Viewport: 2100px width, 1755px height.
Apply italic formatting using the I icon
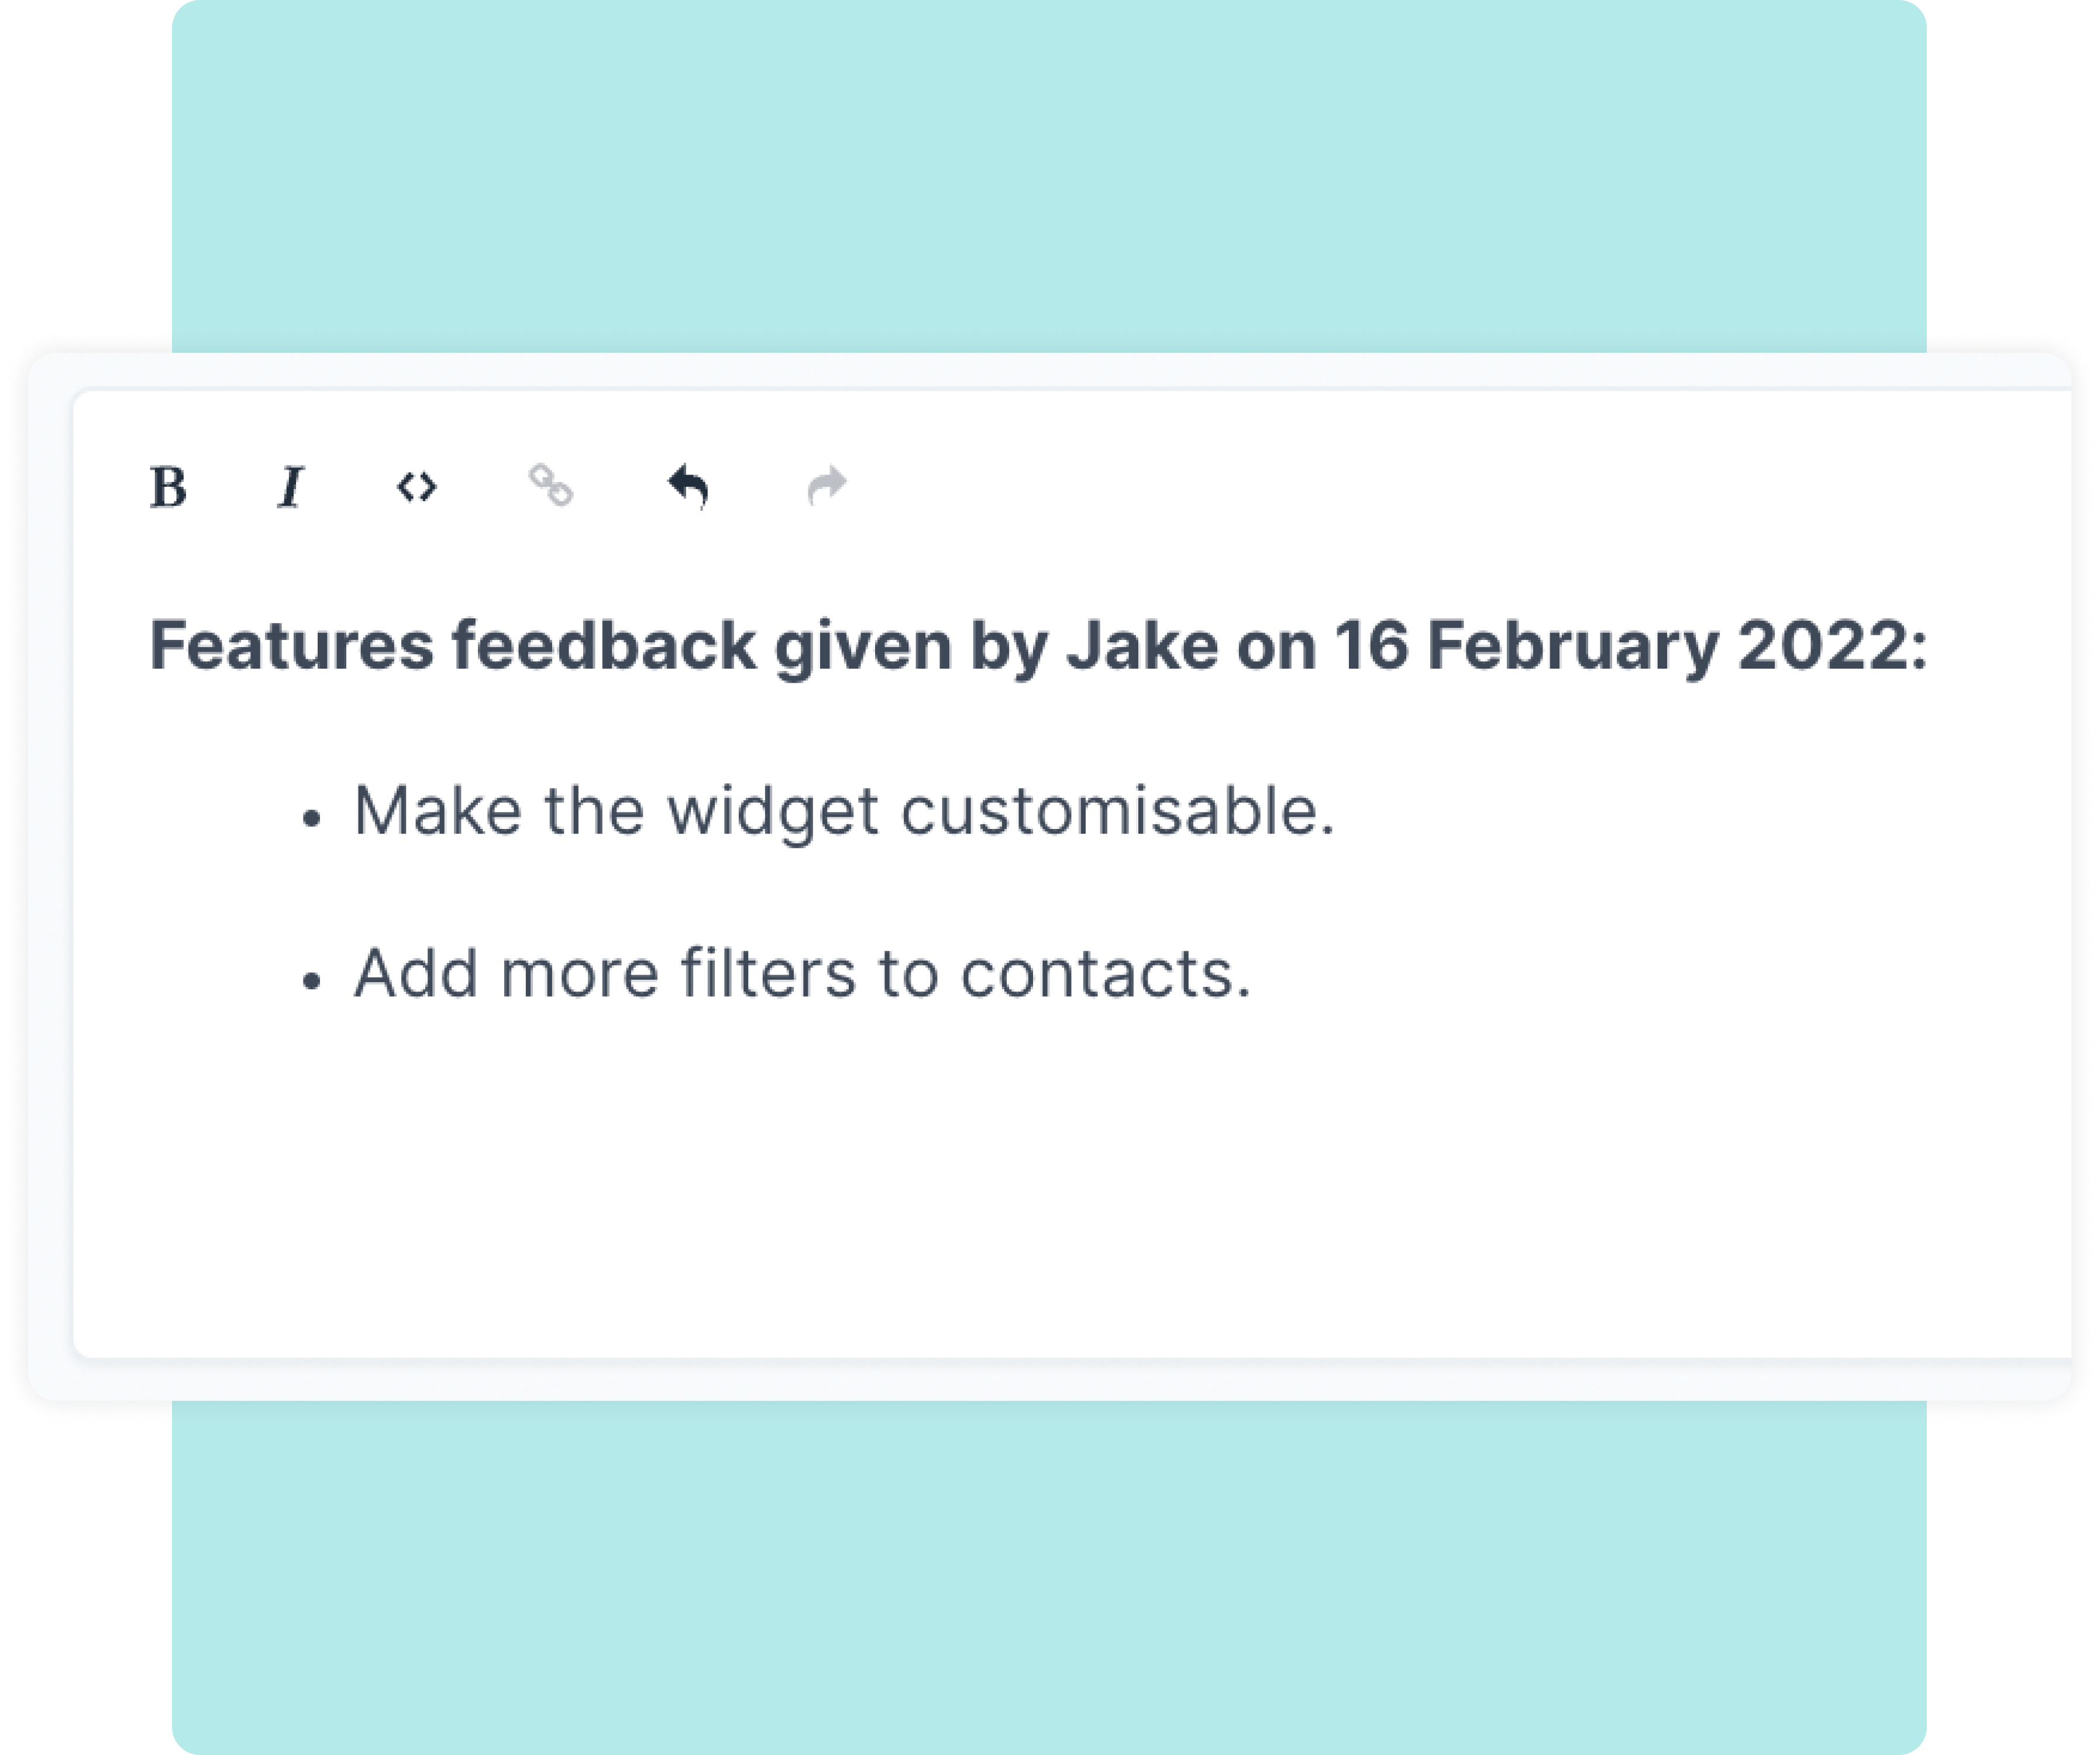[x=290, y=487]
